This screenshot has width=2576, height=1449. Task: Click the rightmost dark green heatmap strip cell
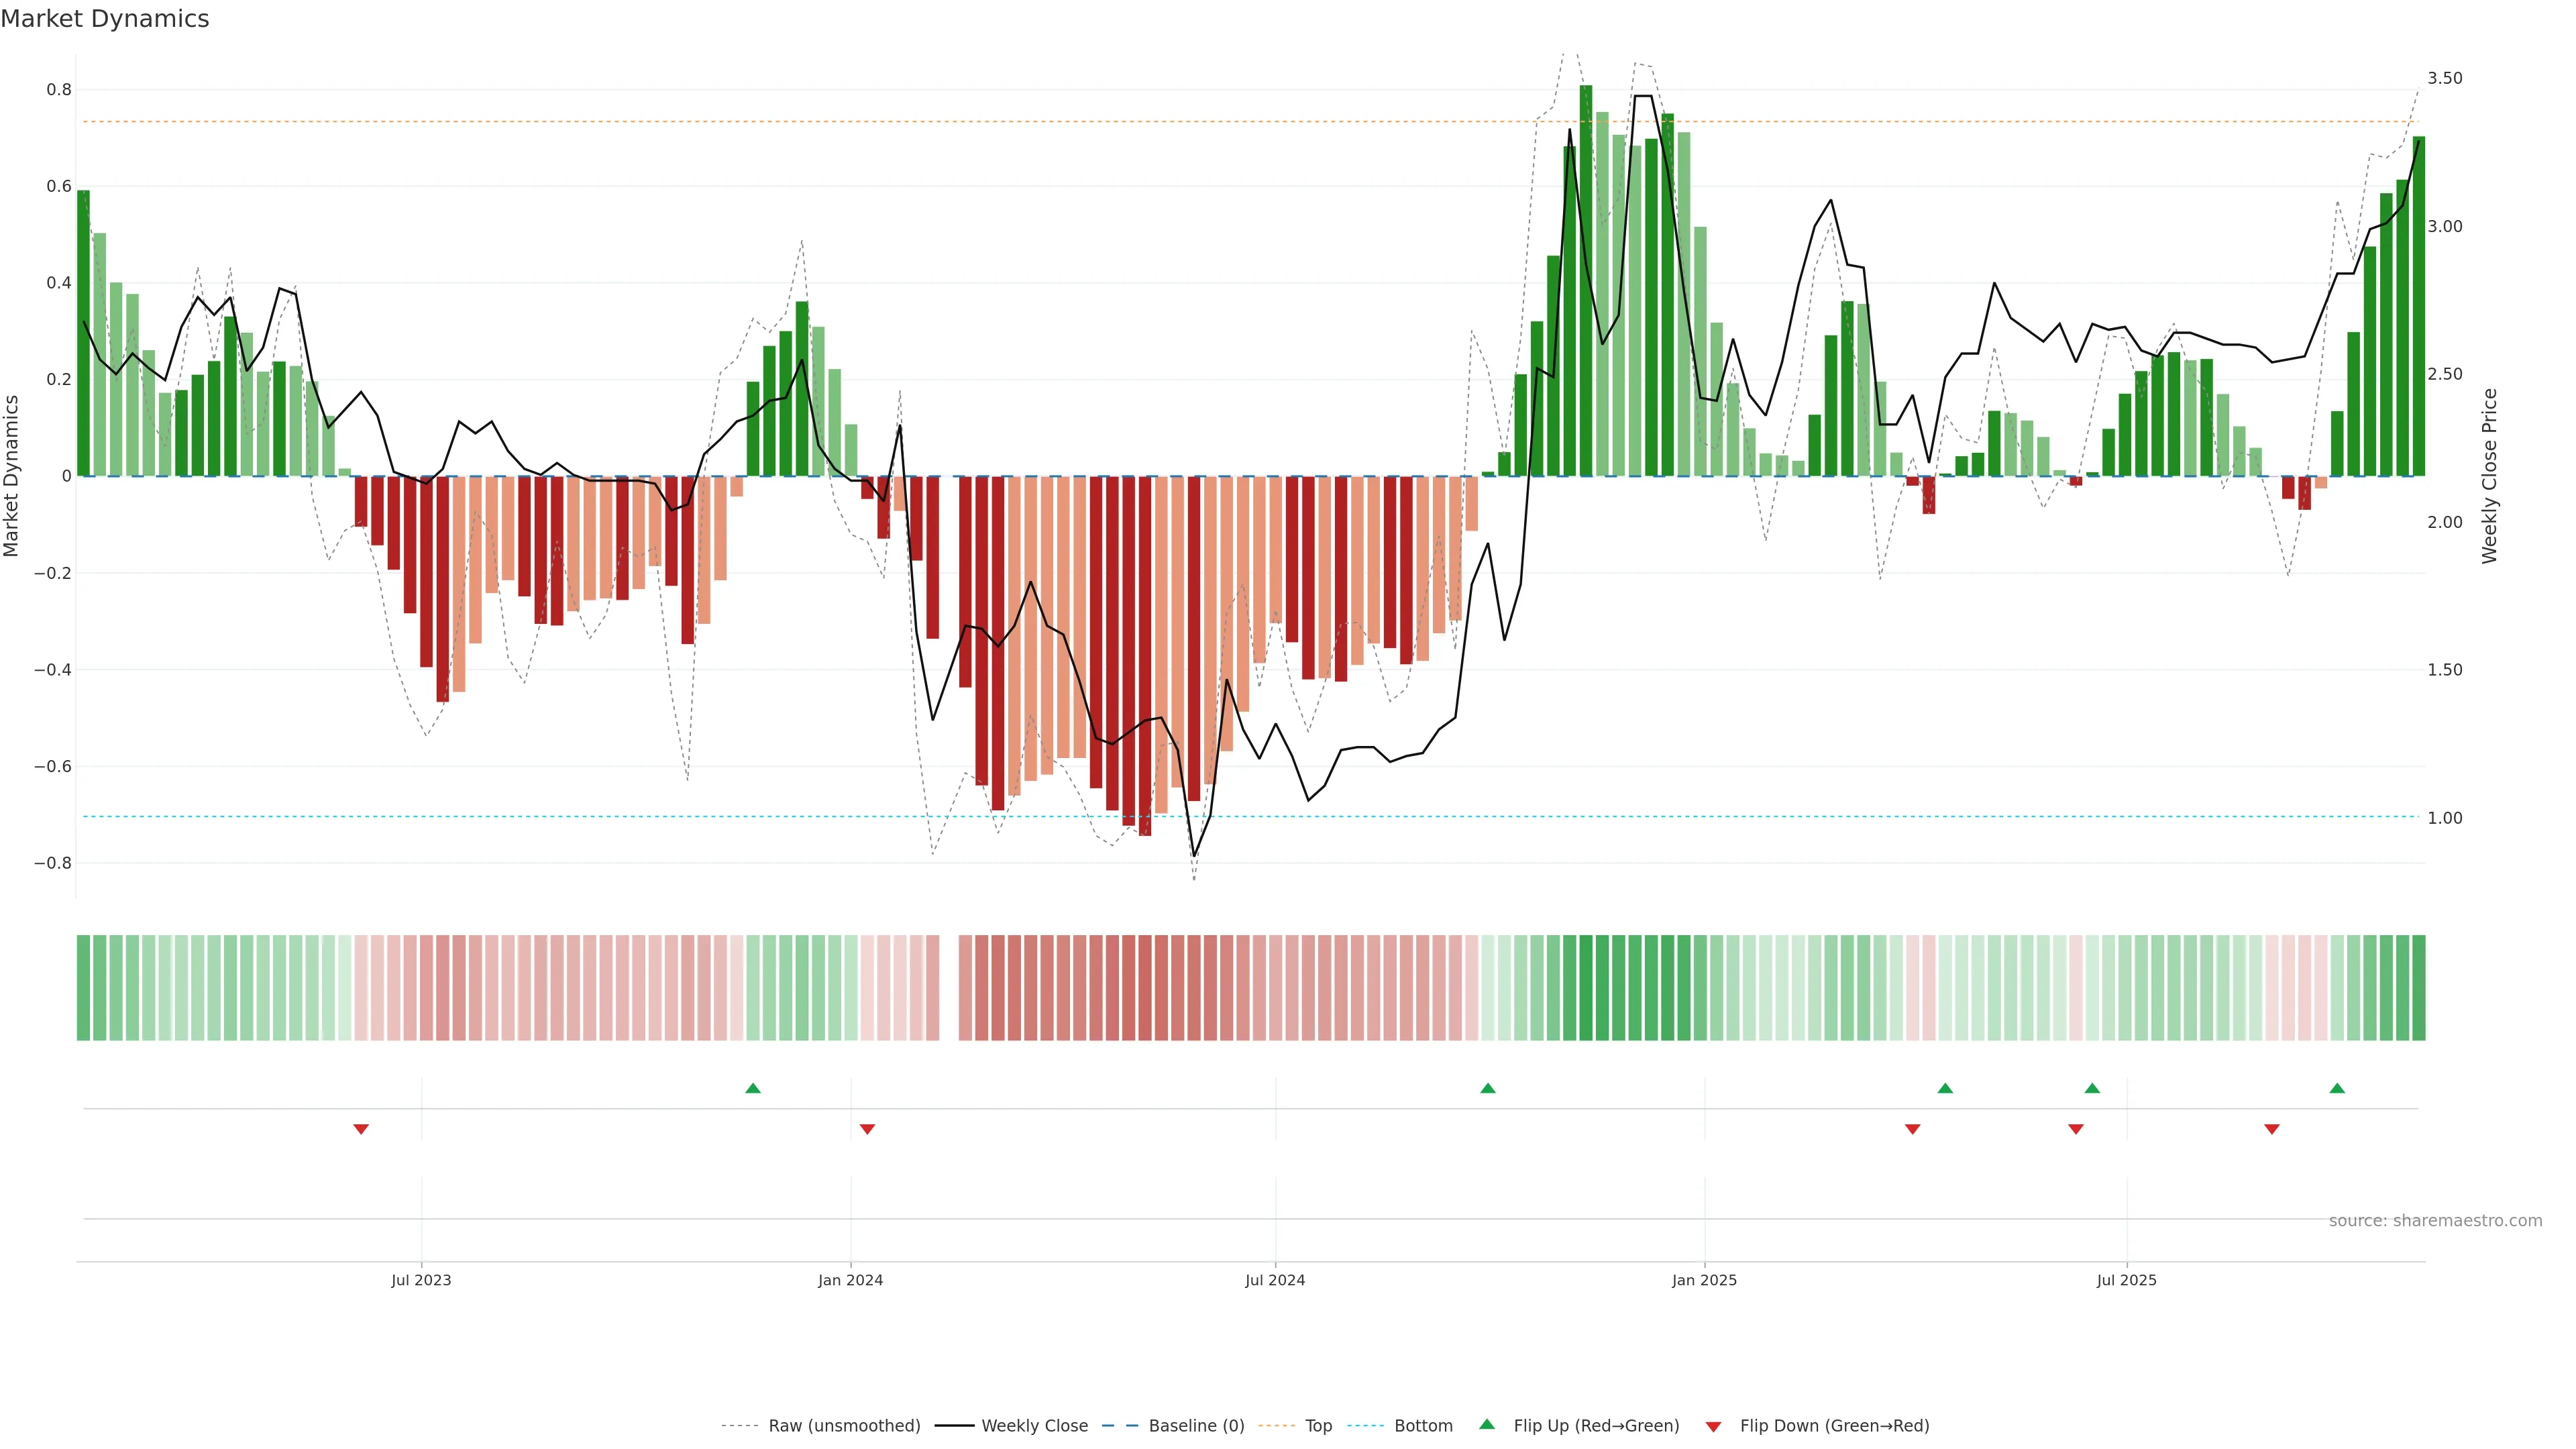(2418, 987)
